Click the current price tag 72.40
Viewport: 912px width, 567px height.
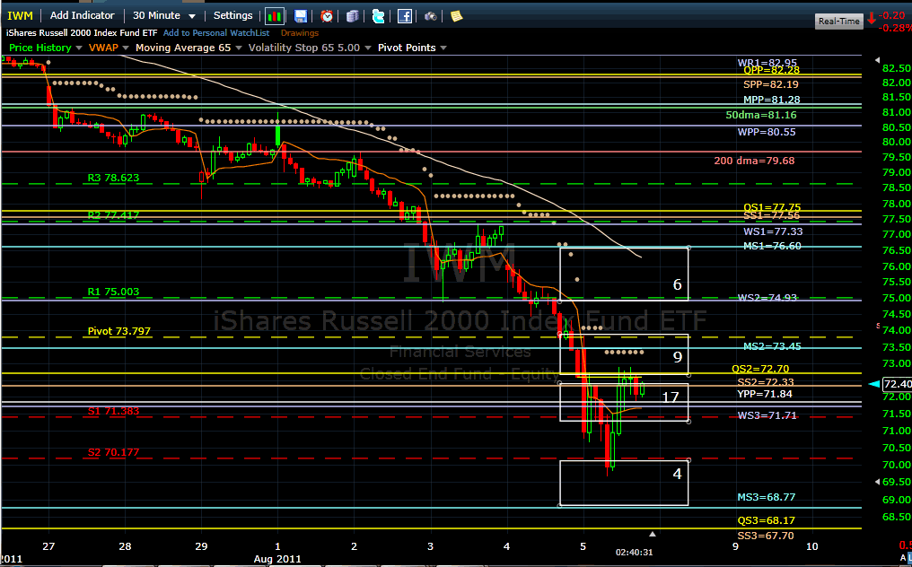897,384
